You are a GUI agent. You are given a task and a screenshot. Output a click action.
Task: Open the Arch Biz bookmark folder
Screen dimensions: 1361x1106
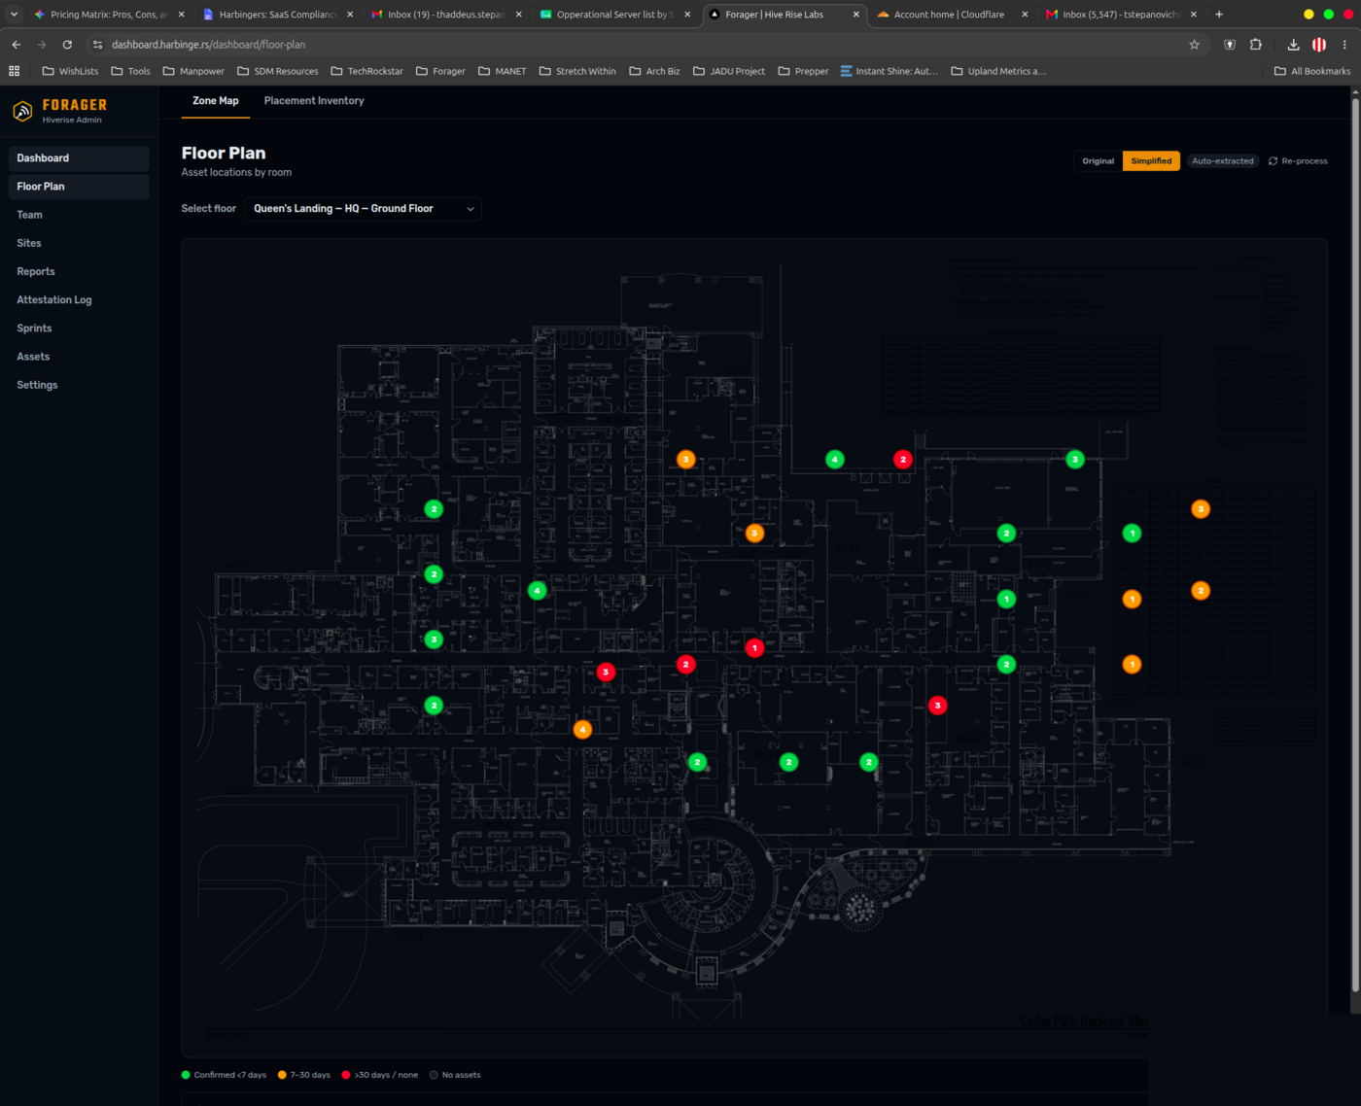tap(654, 71)
